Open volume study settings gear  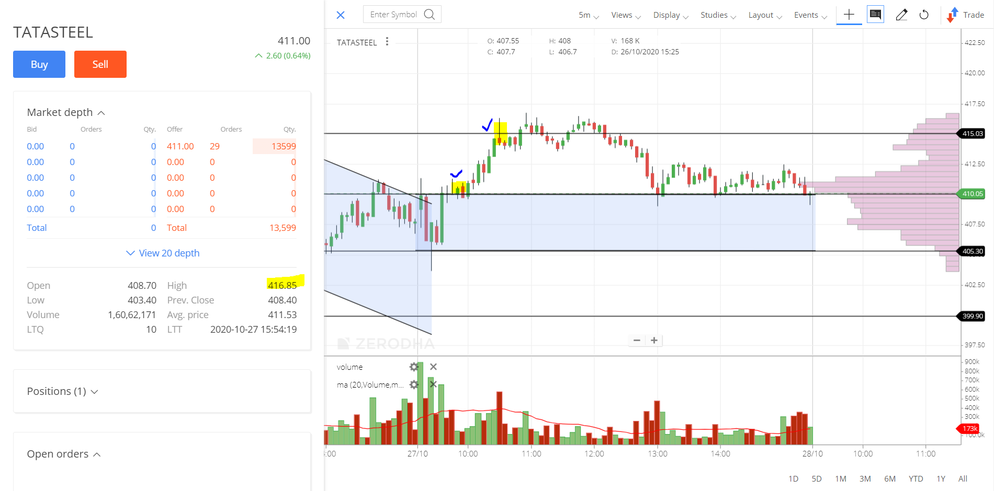[x=414, y=367]
